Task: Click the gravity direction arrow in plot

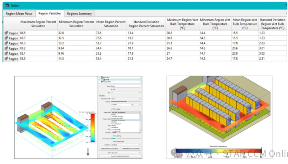Action: pos(88,153)
